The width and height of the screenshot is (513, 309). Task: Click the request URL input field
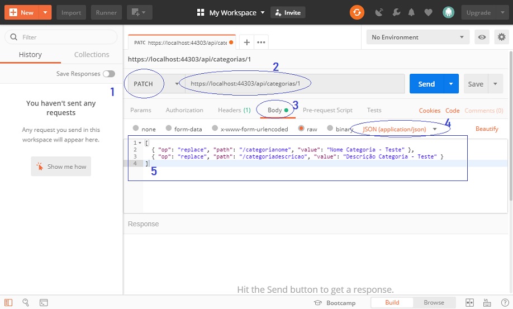[294, 84]
